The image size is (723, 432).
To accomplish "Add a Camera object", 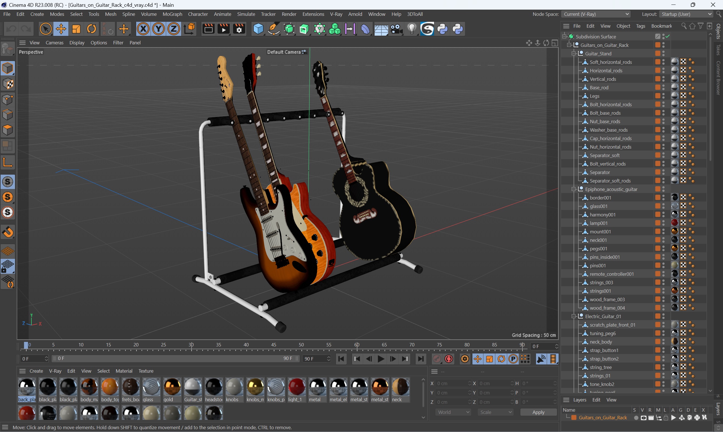I will [396, 29].
